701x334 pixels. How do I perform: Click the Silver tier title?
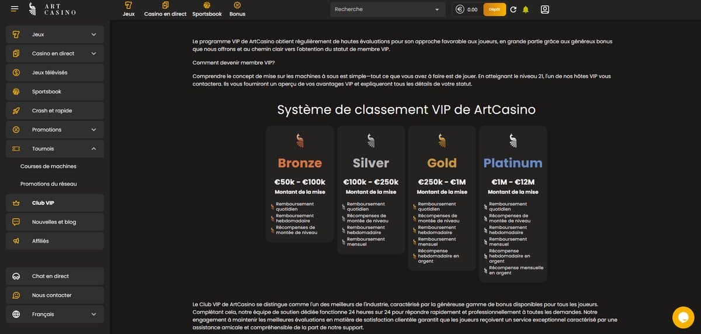371,163
